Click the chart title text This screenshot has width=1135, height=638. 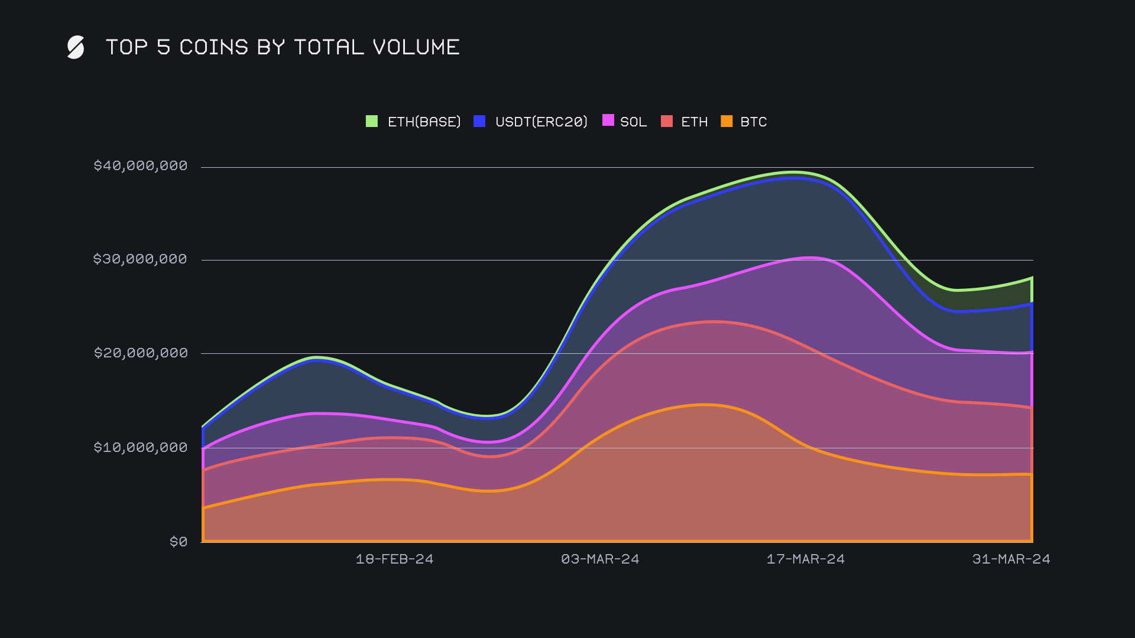click(x=283, y=47)
